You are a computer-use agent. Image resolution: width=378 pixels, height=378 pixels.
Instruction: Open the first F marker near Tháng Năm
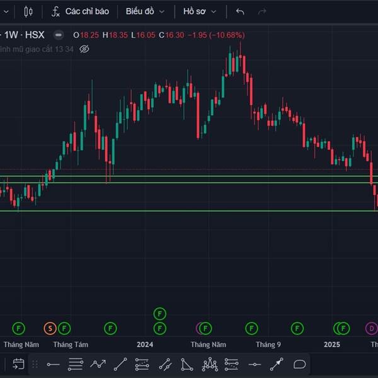click(18, 328)
